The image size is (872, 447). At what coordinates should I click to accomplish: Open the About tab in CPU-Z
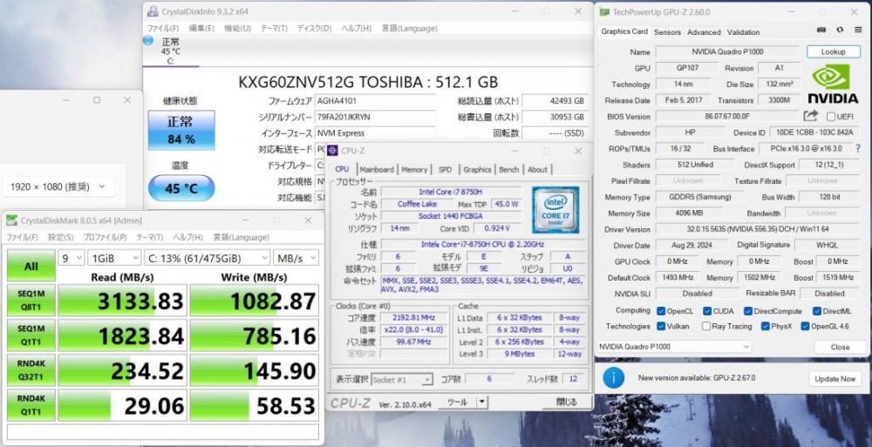coord(537,170)
